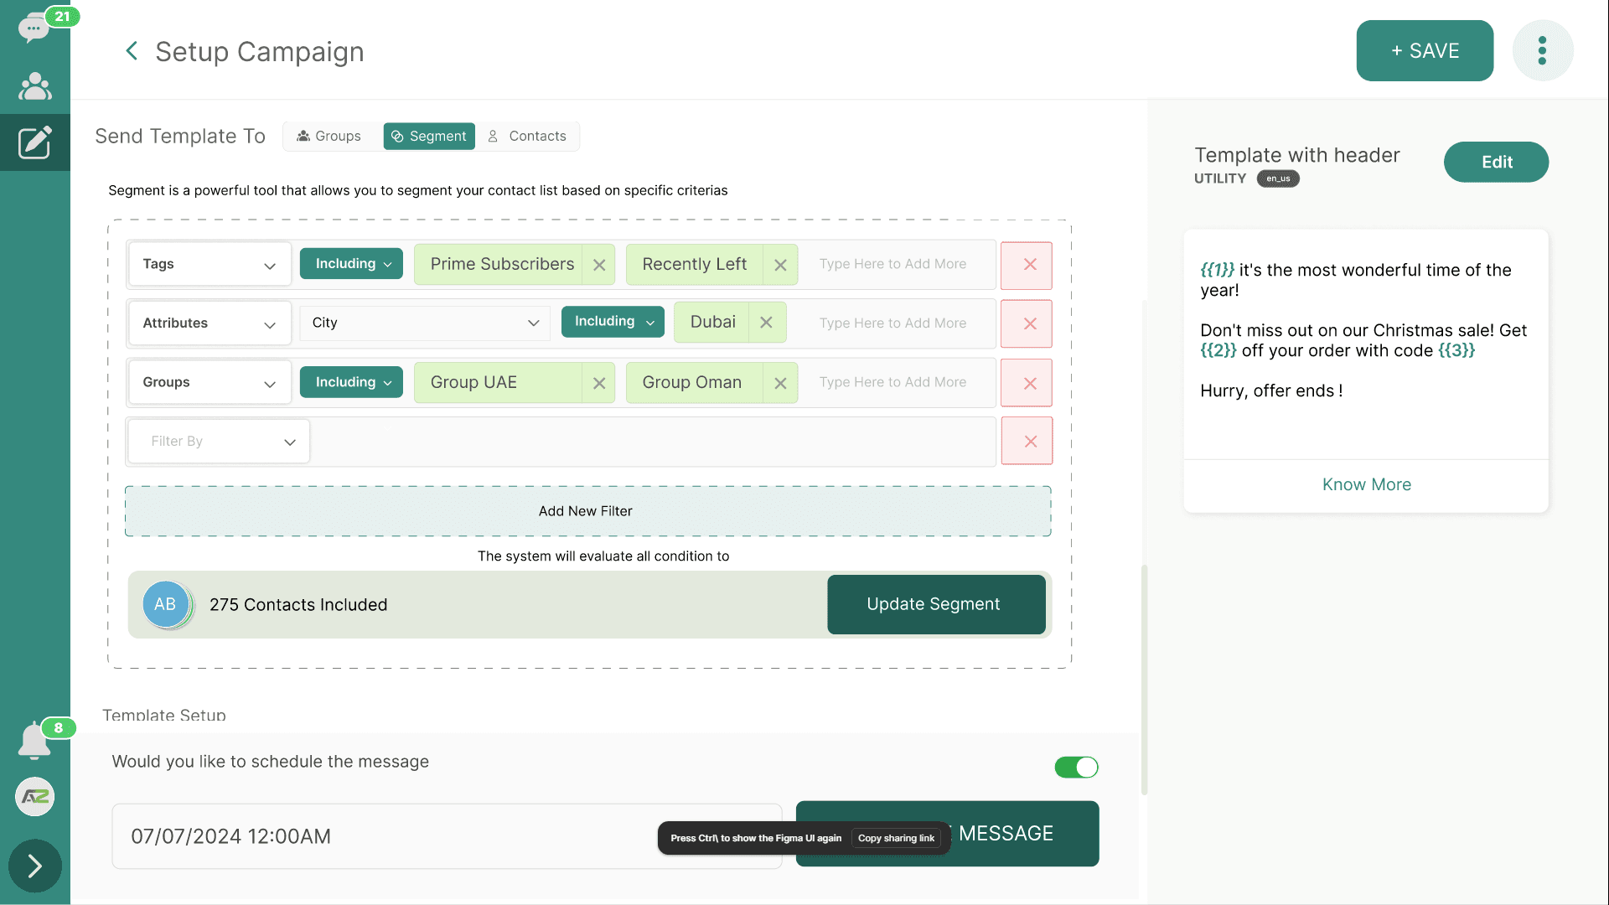Click the main panel vertical scrollbar

point(1144,679)
